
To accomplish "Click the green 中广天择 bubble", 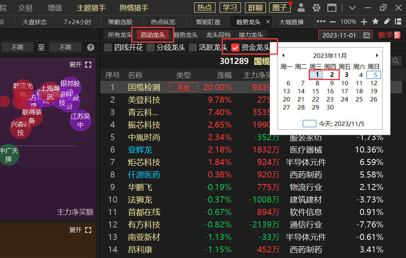I will tap(8, 155).
